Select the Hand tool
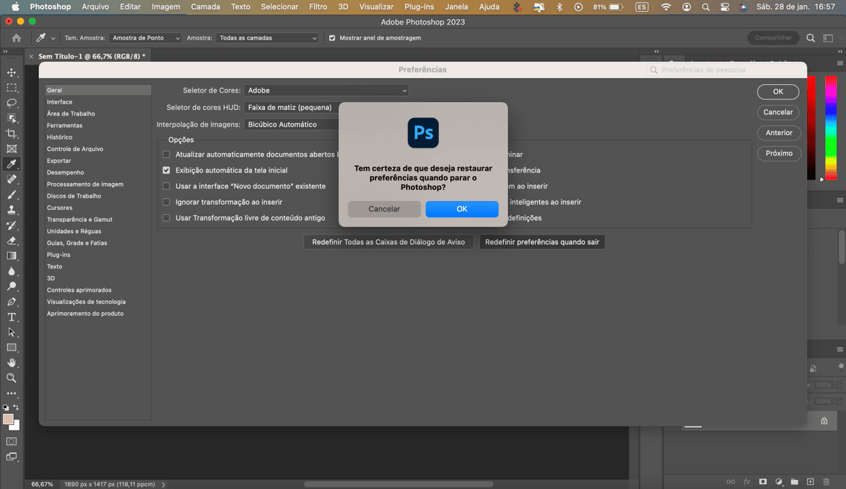The height and width of the screenshot is (489, 846). click(x=12, y=363)
